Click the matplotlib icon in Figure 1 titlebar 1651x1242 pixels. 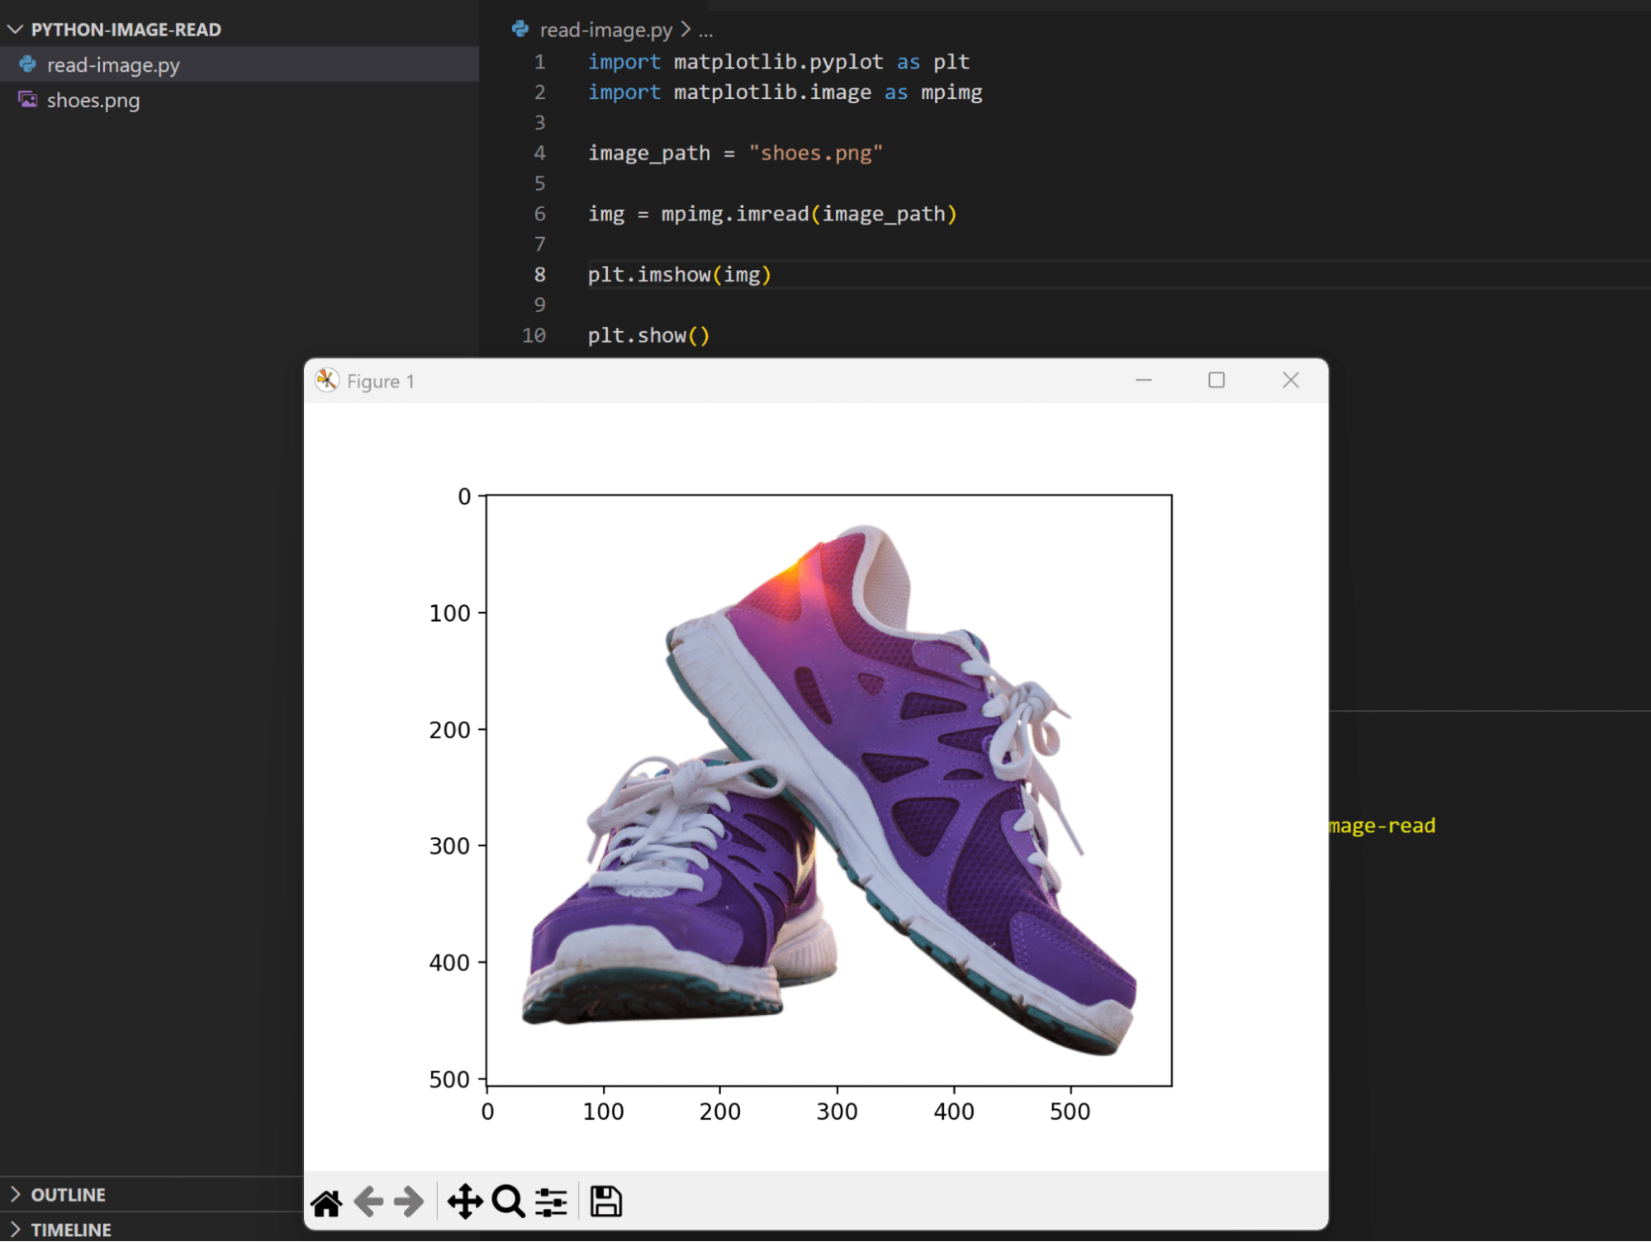pos(327,381)
